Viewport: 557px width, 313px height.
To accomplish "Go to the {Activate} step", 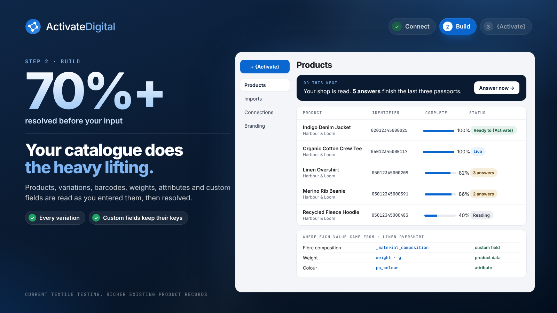I will point(506,26).
